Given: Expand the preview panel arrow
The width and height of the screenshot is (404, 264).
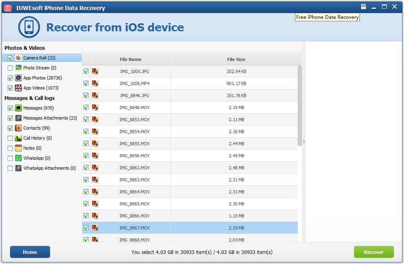Looking at the screenshot, I should pyautogui.click(x=304, y=141).
